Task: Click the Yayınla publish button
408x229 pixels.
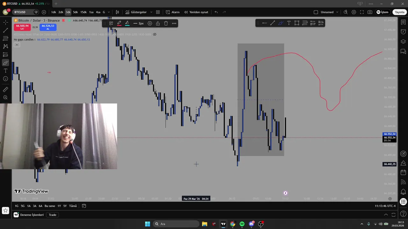Action: click(x=399, y=12)
